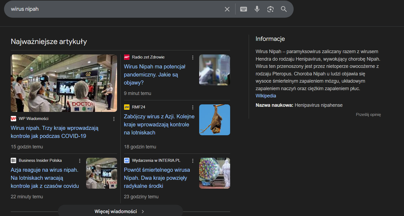This screenshot has width=404, height=216.
Task: Open options menu for the Radio zet Zdrowie article
Action: 193,57
